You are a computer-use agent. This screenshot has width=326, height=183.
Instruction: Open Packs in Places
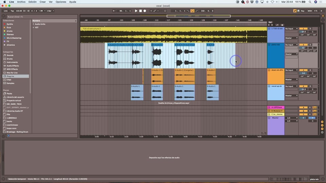pos(10,94)
